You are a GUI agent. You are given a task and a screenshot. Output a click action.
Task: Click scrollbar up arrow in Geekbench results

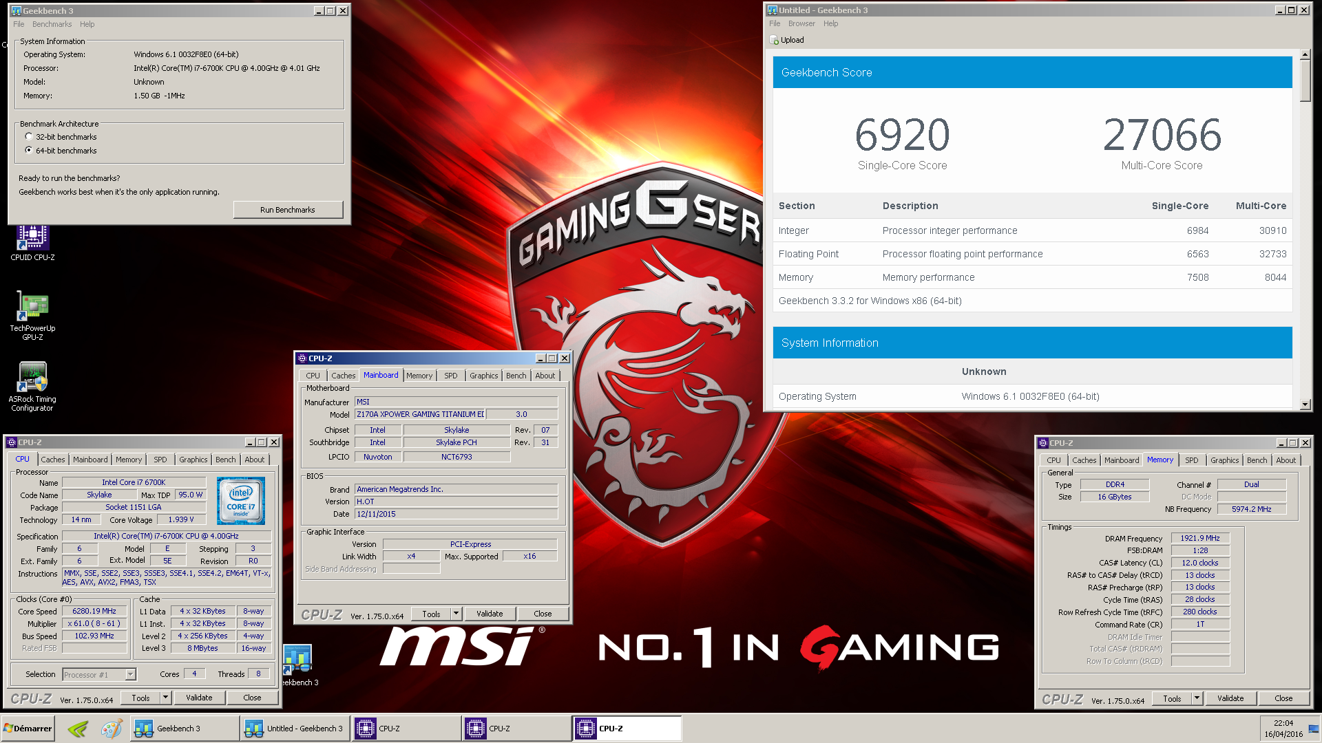click(x=1305, y=54)
